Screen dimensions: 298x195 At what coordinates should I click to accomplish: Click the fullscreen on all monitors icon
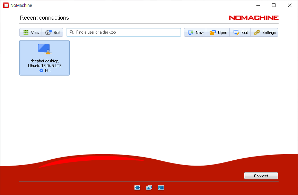[x=149, y=188]
